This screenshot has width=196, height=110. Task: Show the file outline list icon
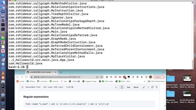tap(22, 87)
